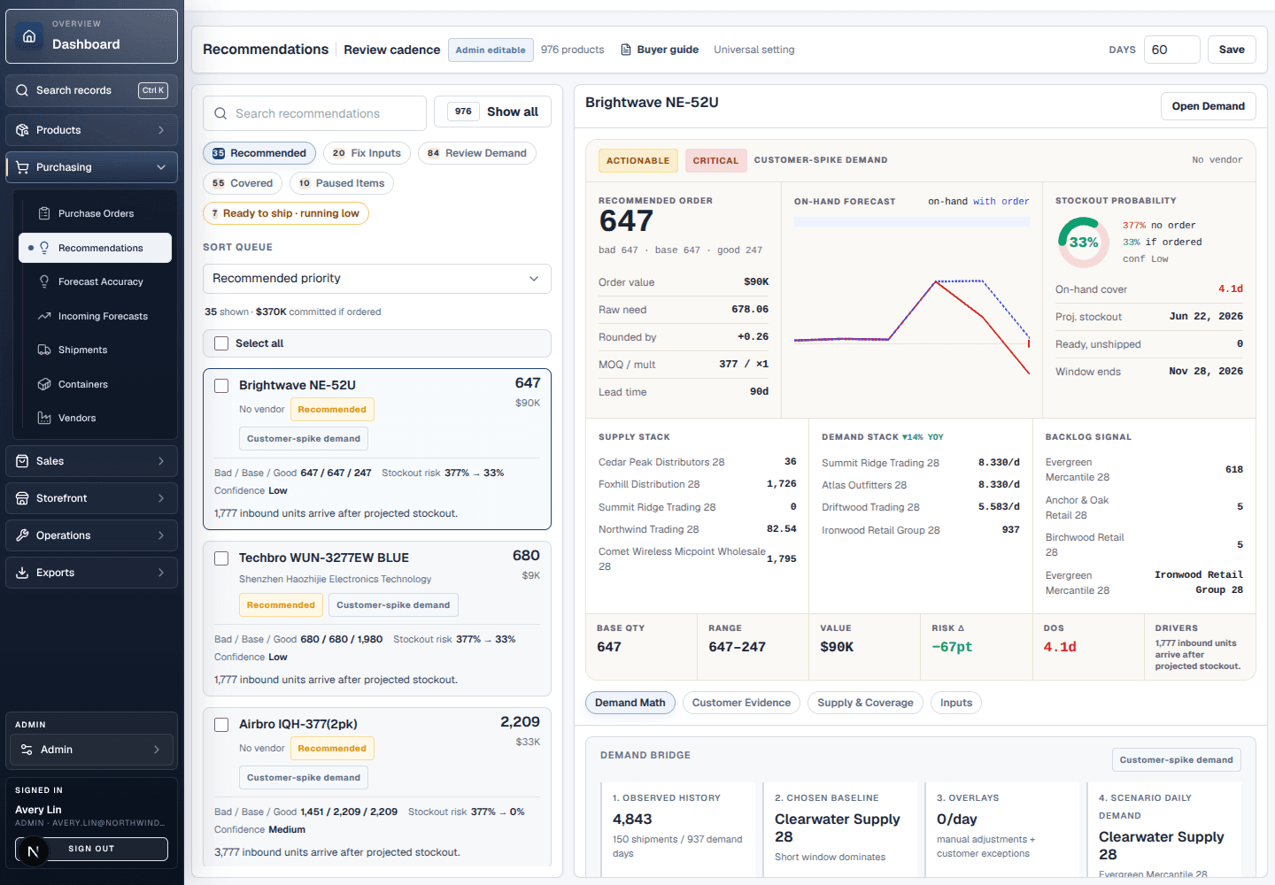Switch to the Inputs tab
This screenshot has width=1275, height=885.
(956, 703)
